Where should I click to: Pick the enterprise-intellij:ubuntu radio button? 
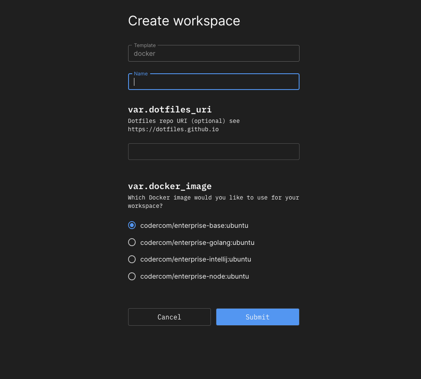[132, 259]
